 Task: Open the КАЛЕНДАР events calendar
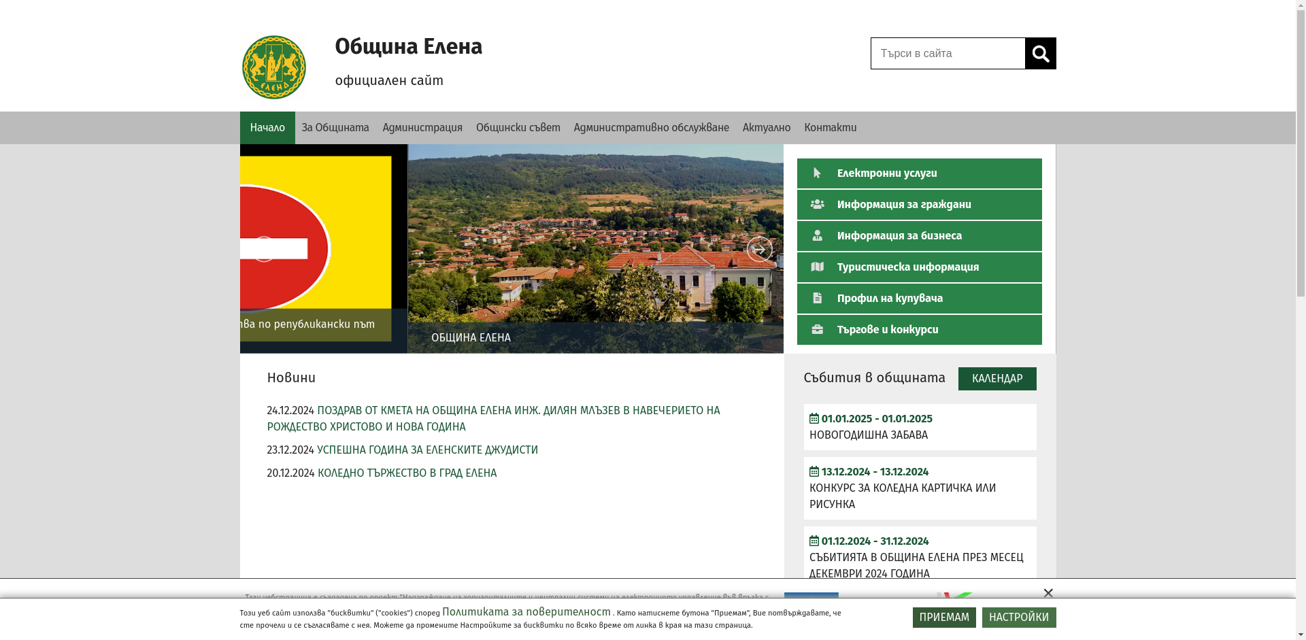(x=997, y=379)
